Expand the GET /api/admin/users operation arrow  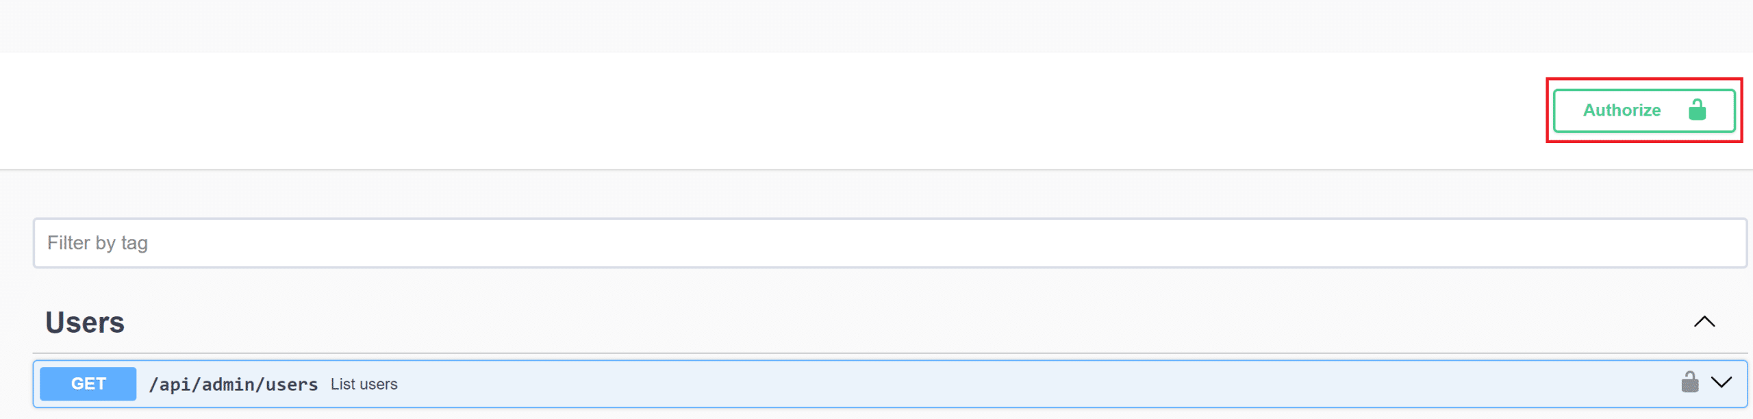[x=1721, y=382]
